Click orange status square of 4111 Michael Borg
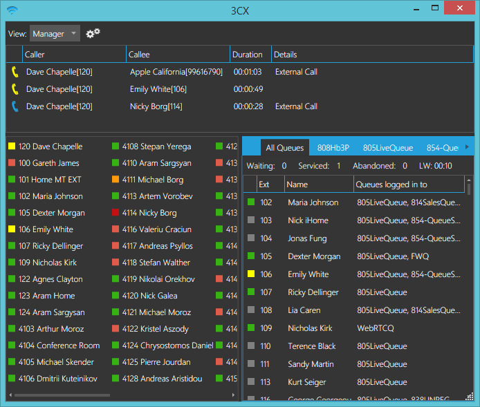This screenshot has width=480, height=407. [116, 179]
